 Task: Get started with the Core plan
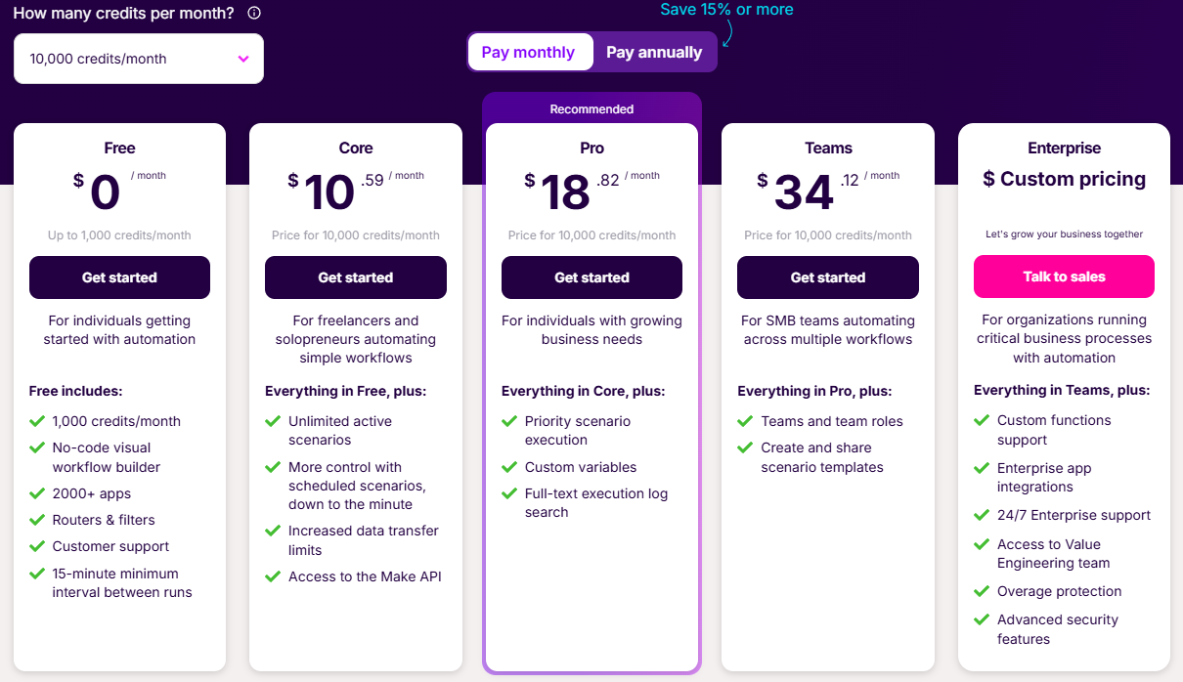tap(356, 277)
